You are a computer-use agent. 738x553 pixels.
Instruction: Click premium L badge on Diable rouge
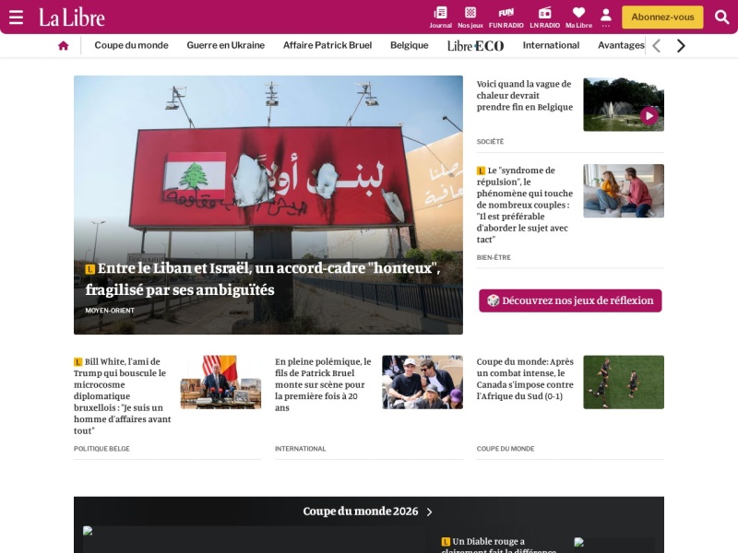tap(446, 542)
